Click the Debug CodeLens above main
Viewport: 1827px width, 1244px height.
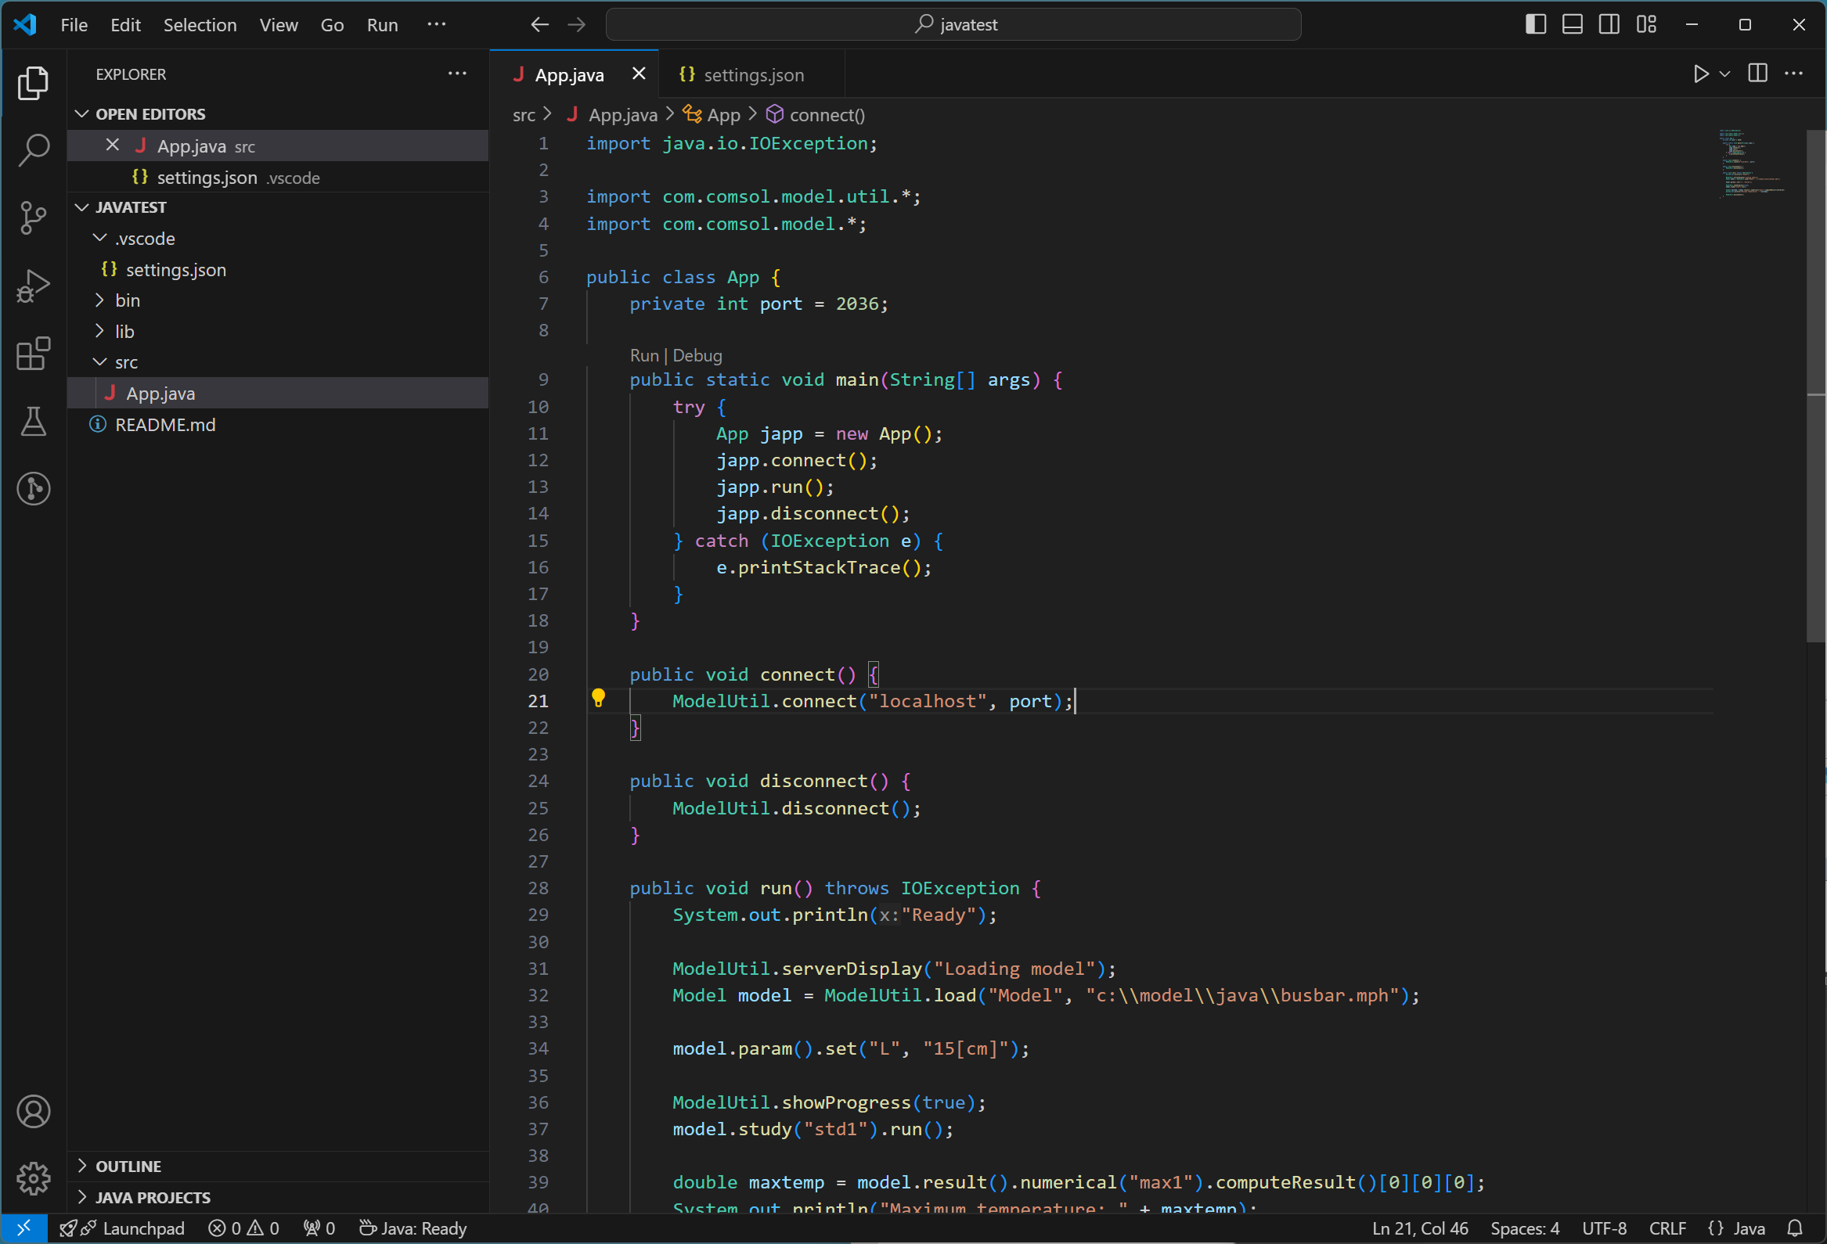click(x=697, y=355)
